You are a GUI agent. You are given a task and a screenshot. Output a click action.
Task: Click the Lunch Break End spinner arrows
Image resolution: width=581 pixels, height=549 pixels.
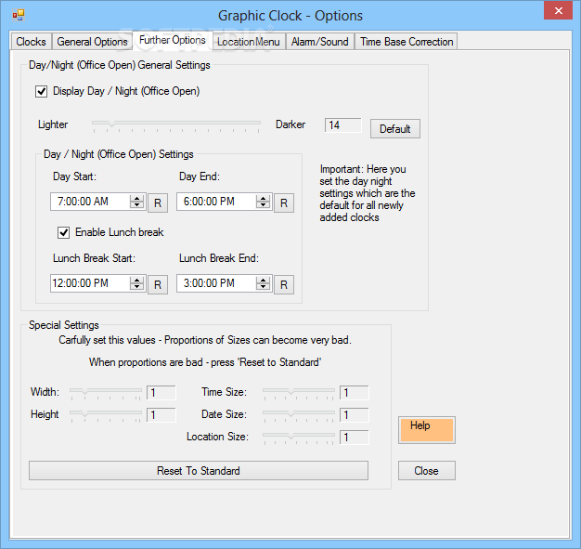click(264, 283)
